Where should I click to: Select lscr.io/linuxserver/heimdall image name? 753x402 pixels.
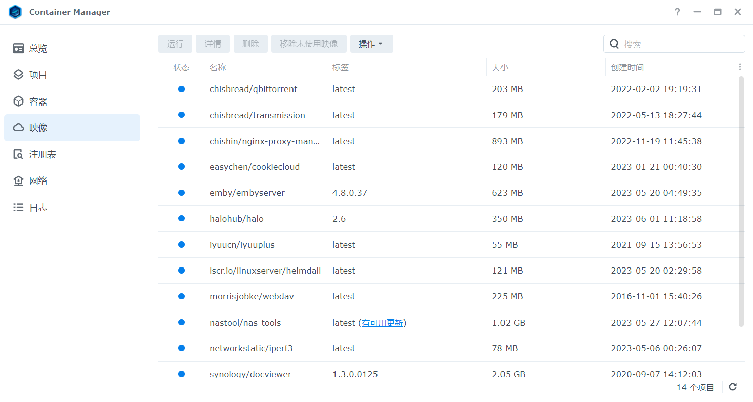tap(265, 271)
